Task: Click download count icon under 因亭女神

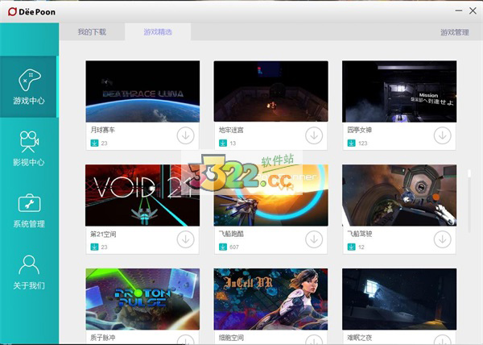Action: [351, 143]
